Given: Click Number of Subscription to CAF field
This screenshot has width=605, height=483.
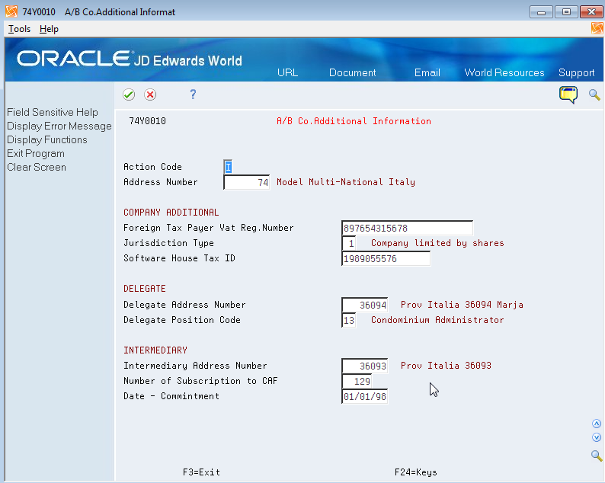Looking at the screenshot, I should 357,381.
